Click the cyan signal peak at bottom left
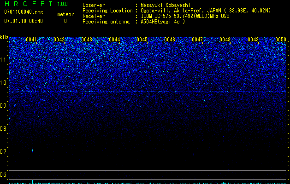The height and width of the screenshot is (184, 290). tap(33, 182)
